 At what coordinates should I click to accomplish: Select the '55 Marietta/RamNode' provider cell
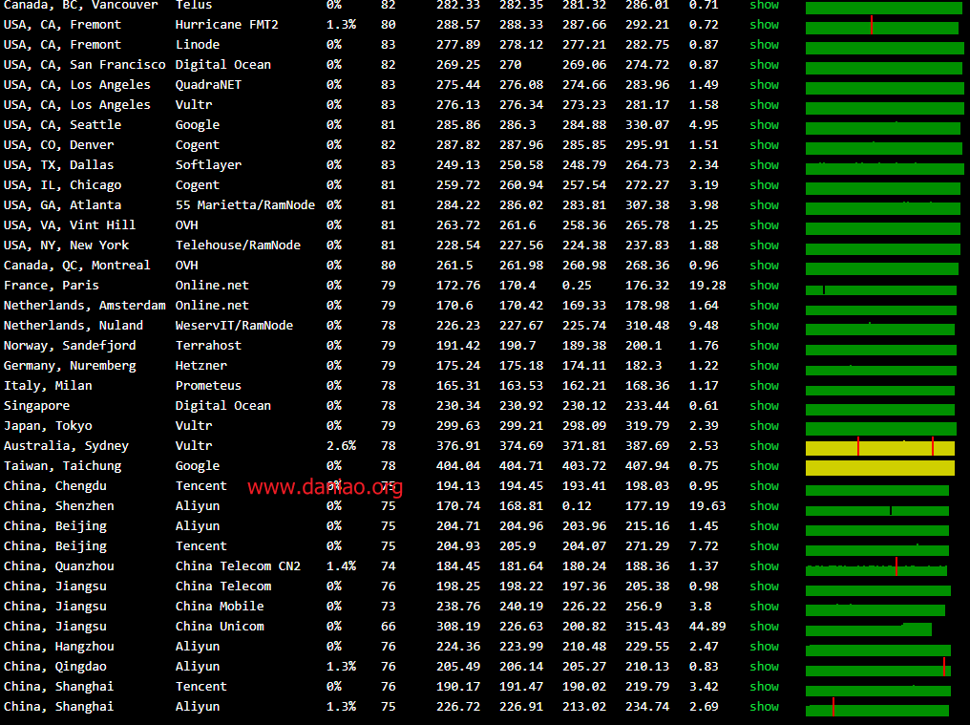[245, 205]
